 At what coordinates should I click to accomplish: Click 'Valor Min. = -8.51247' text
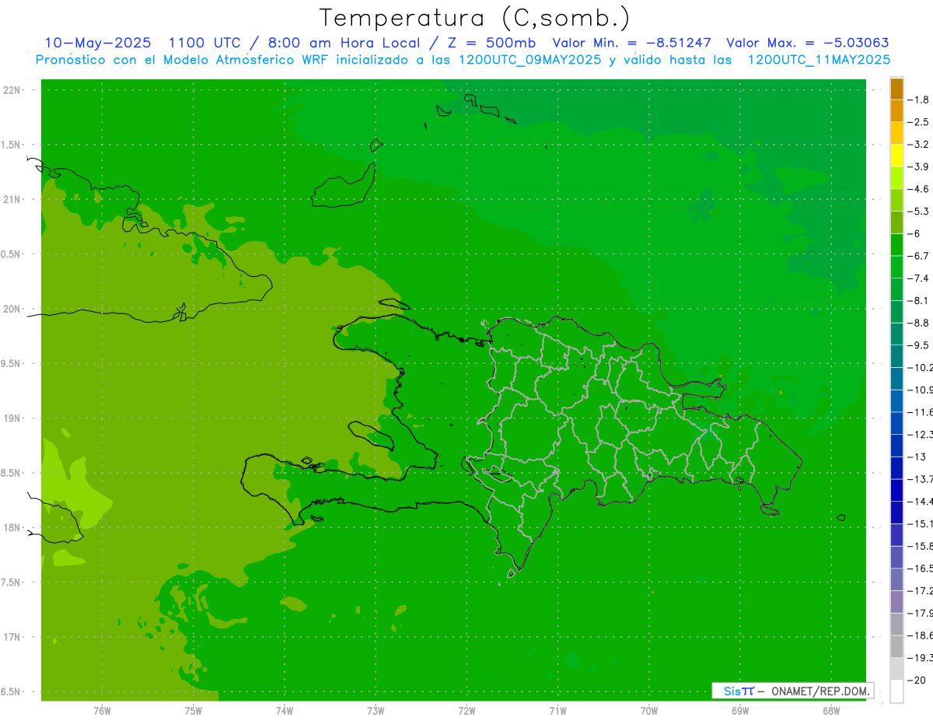[x=631, y=43]
